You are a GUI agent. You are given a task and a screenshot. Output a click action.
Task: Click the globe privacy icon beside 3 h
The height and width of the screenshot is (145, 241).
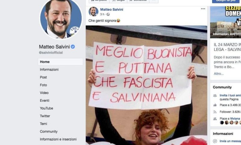(x=108, y=14)
